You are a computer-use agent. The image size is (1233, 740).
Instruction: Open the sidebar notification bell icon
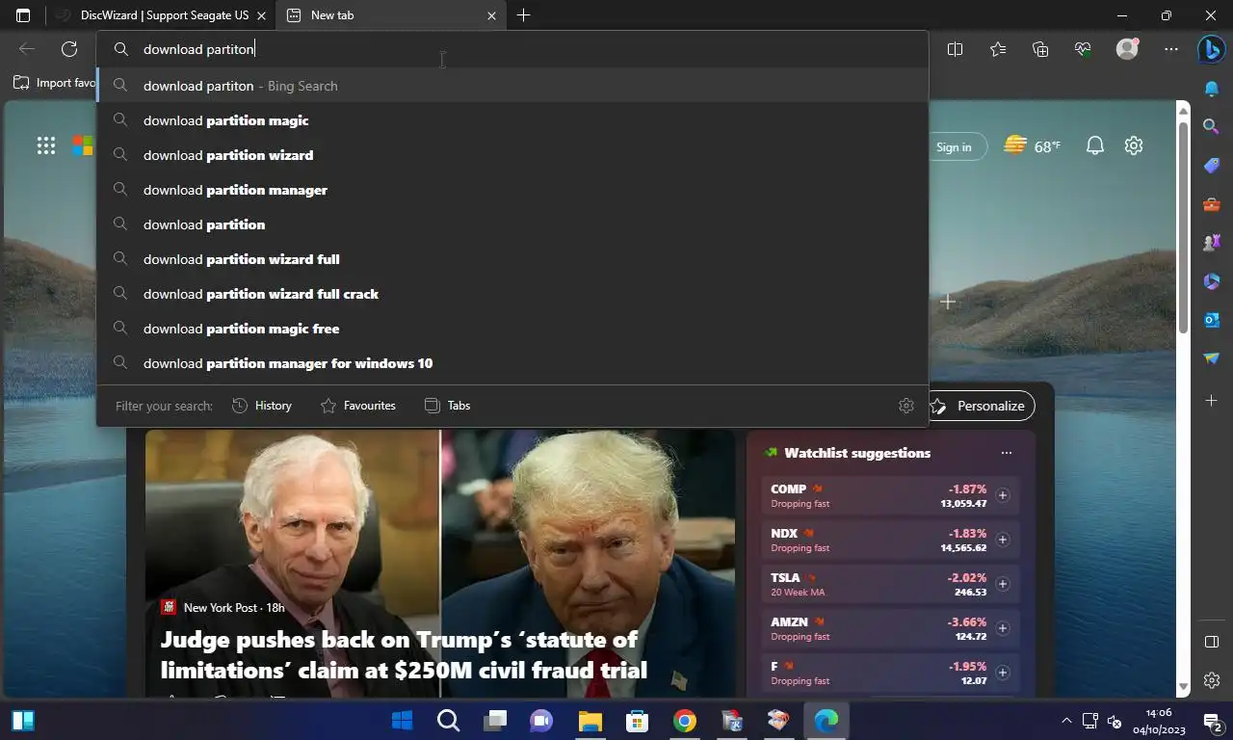point(1212,89)
